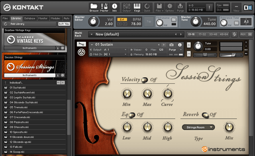255x156 pixels.
Task: Go up from the Individual folder
Action: click(x=6, y=83)
